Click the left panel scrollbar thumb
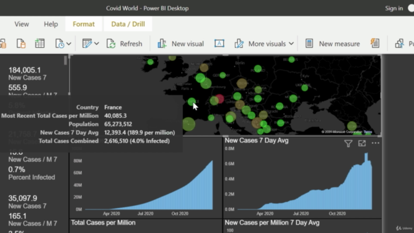This screenshot has height=233, width=414. click(65, 60)
